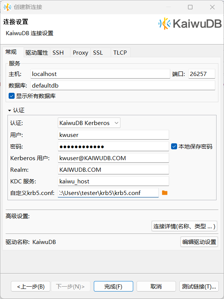Image resolution: width=224 pixels, height=299 pixels.
Task: Click the 测试链接(T) button
Action: point(199,286)
